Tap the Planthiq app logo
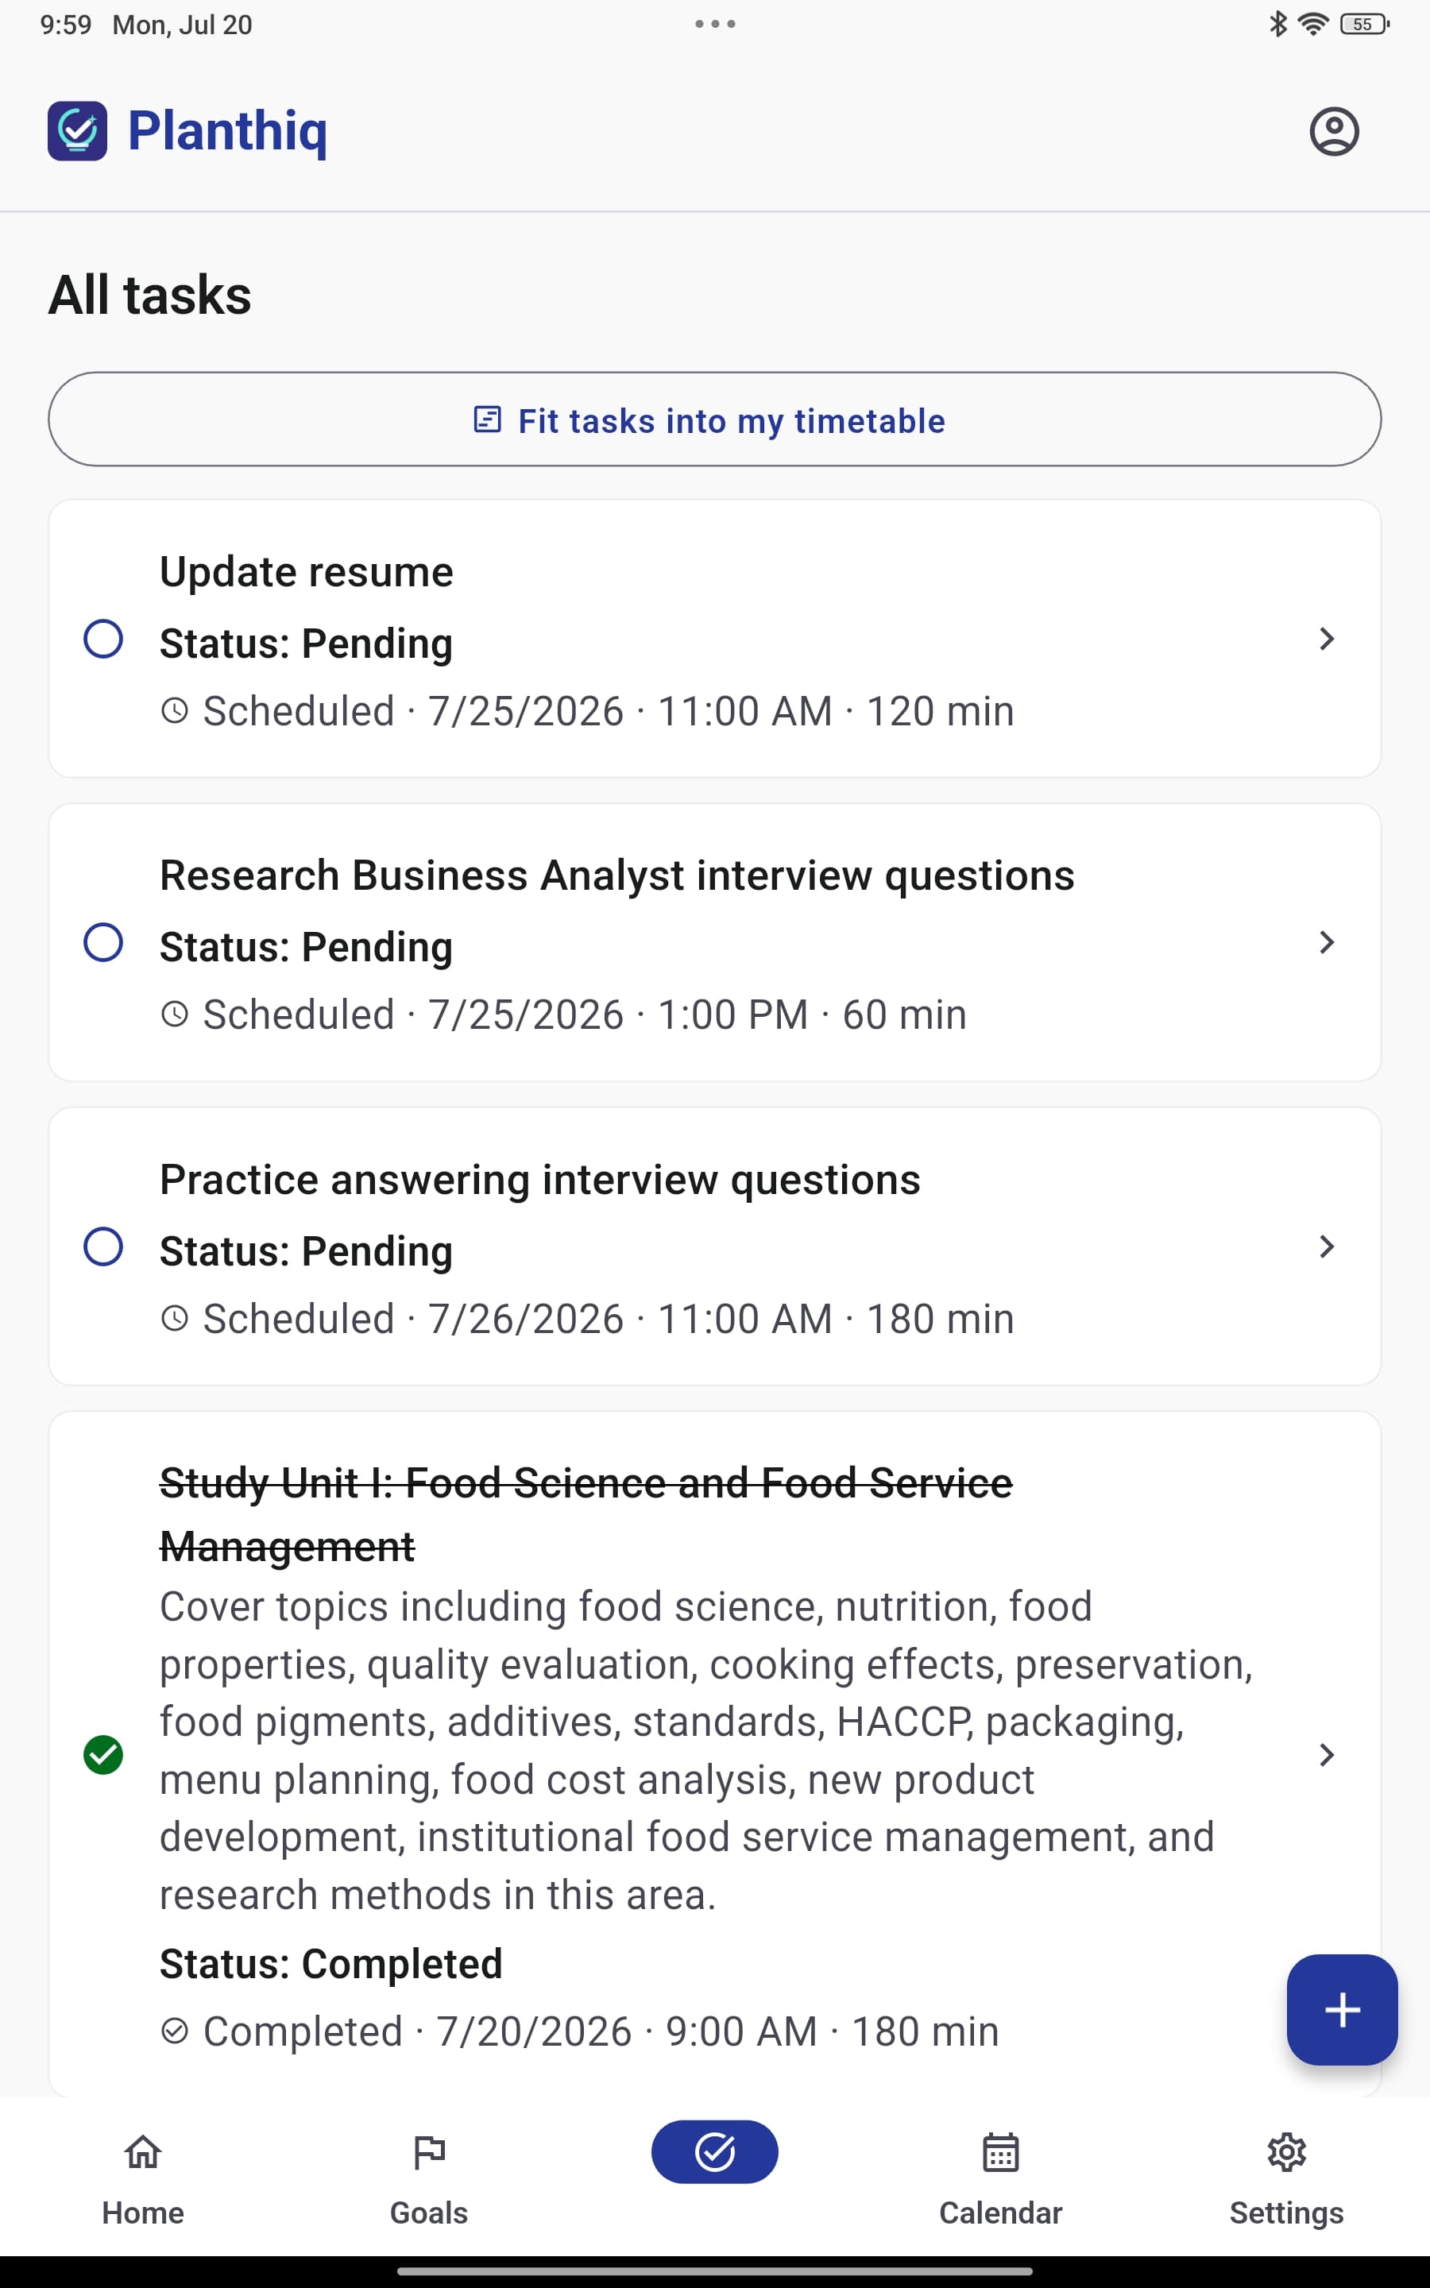The width and height of the screenshot is (1430, 2288). coord(78,130)
